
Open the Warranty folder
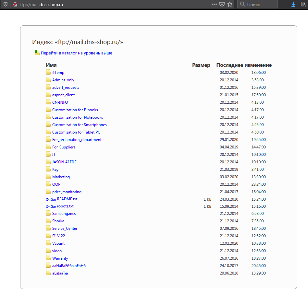pyautogui.click(x=60, y=258)
